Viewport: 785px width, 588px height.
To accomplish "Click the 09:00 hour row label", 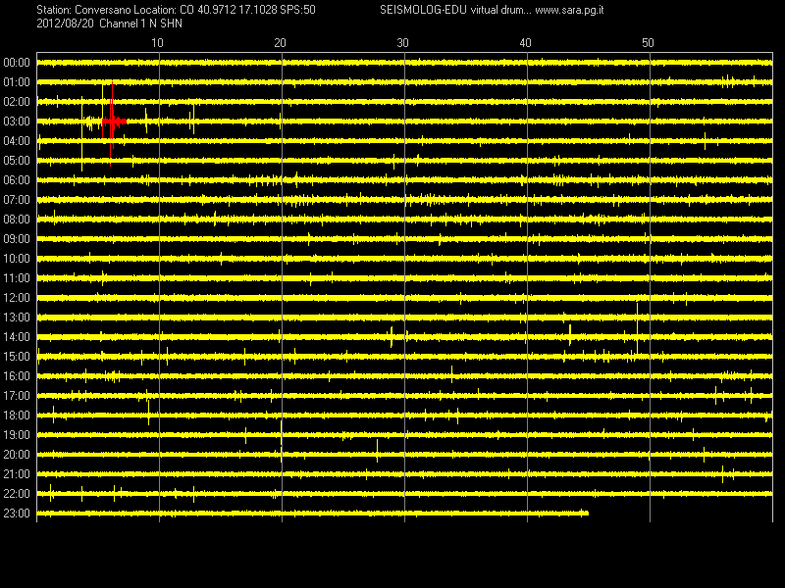I will click(x=17, y=239).
